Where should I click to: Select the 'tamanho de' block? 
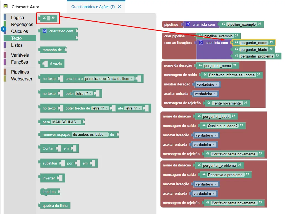click(x=53, y=50)
